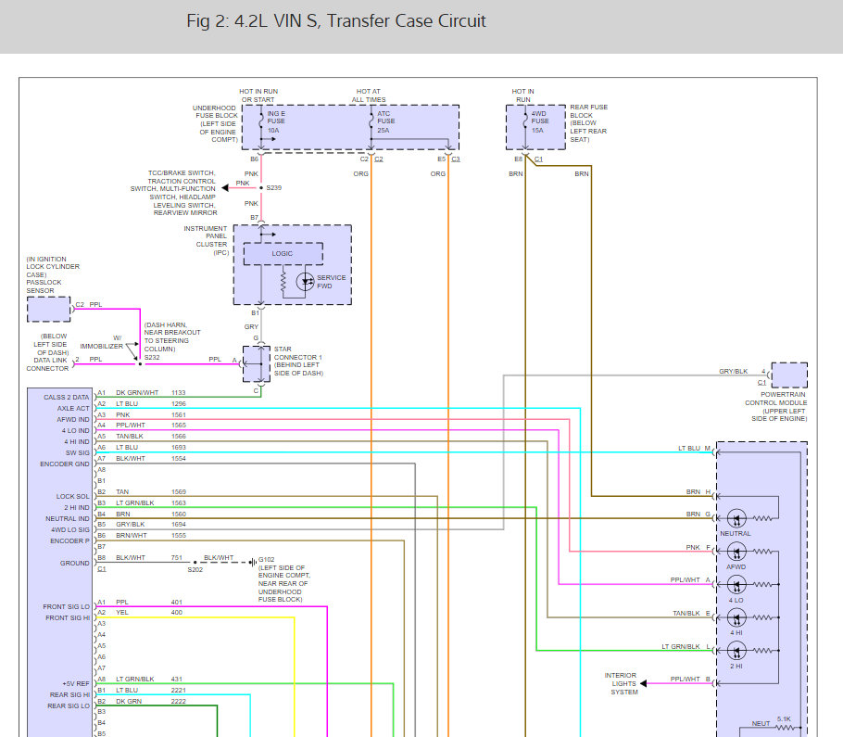The width and height of the screenshot is (843, 737).
Task: Click the Passlock Sensor dashed box
Action: point(49,310)
